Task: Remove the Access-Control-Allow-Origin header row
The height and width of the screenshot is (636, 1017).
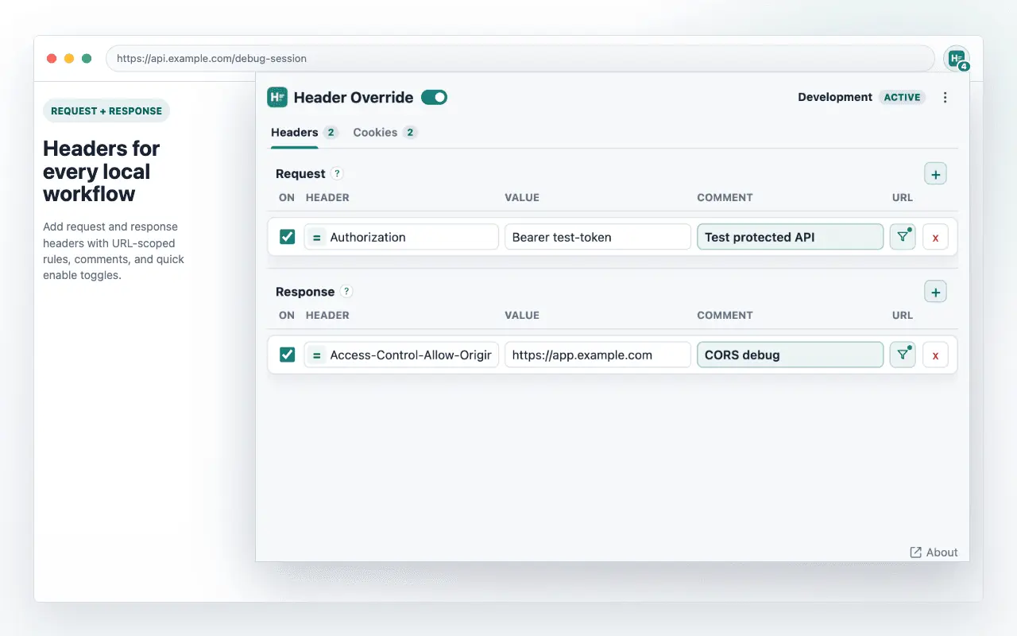Action: tap(935, 355)
